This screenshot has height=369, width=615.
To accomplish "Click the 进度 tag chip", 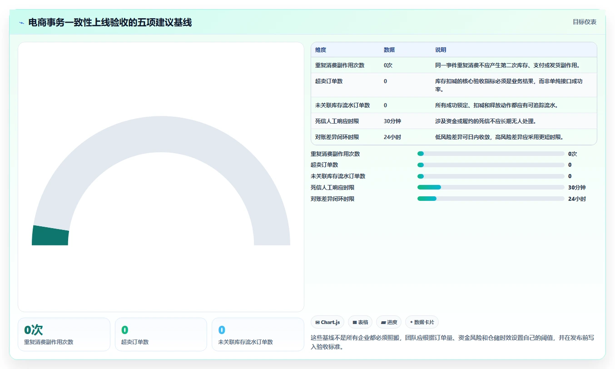I will (389, 322).
